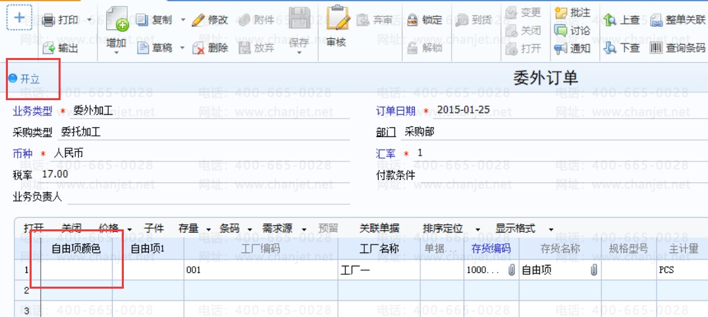This screenshot has width=708, height=317.
Task: Click the blue plus button at top-left
Action: point(19,18)
